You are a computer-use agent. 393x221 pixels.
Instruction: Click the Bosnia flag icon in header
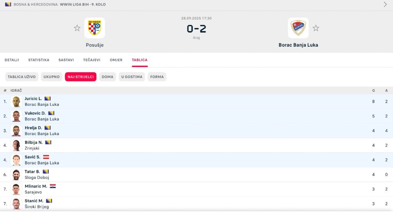tap(8, 4)
